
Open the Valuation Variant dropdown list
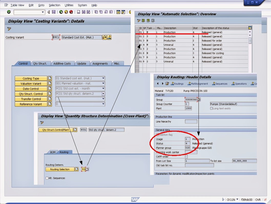click(x=103, y=84)
